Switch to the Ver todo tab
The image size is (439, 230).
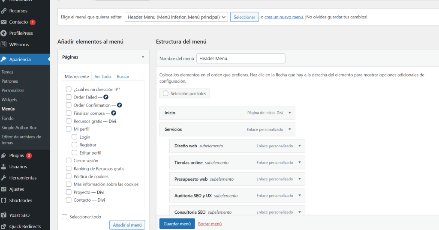coord(103,76)
